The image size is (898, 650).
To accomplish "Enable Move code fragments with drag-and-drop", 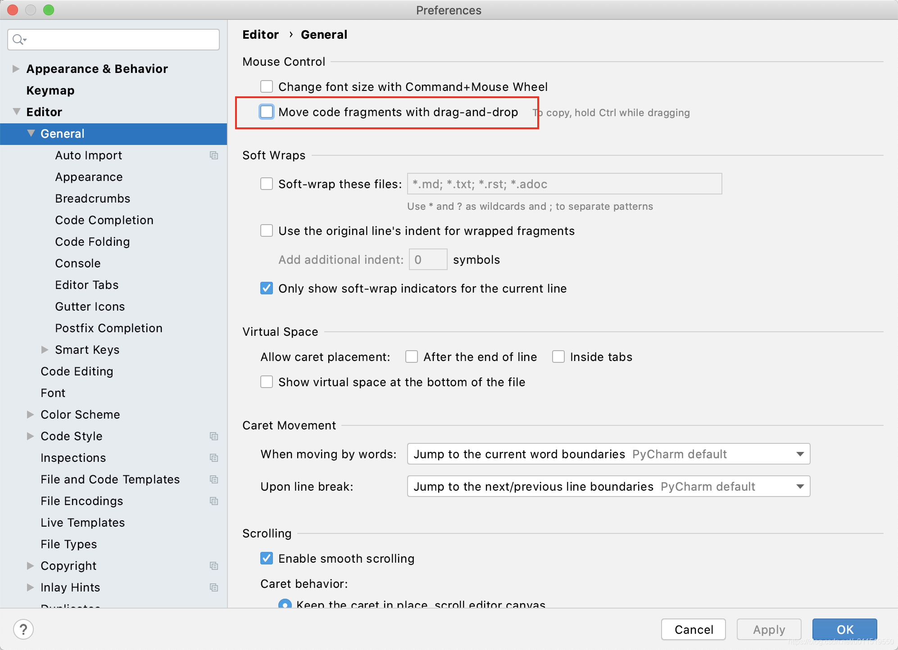I will [x=267, y=112].
